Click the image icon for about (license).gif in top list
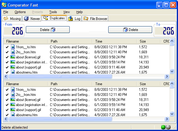Viewport: 178px width, 131px height. (13, 57)
